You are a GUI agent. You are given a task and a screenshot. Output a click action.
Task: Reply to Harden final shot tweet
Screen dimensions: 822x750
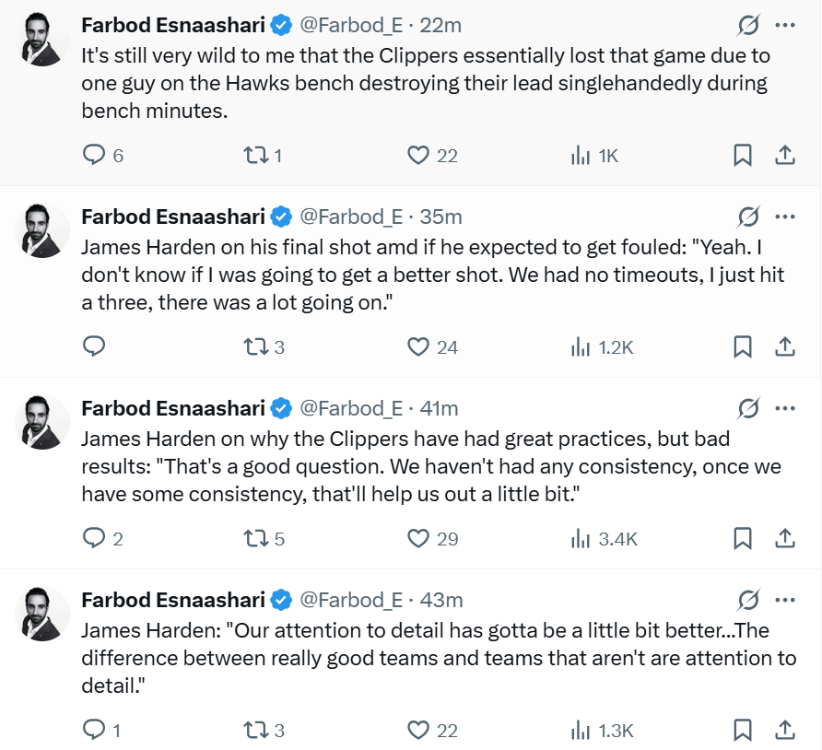94,347
